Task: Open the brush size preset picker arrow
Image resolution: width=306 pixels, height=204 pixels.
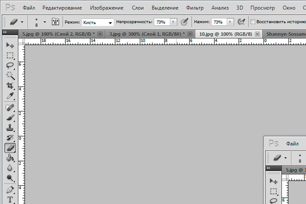Action: [x=45, y=22]
